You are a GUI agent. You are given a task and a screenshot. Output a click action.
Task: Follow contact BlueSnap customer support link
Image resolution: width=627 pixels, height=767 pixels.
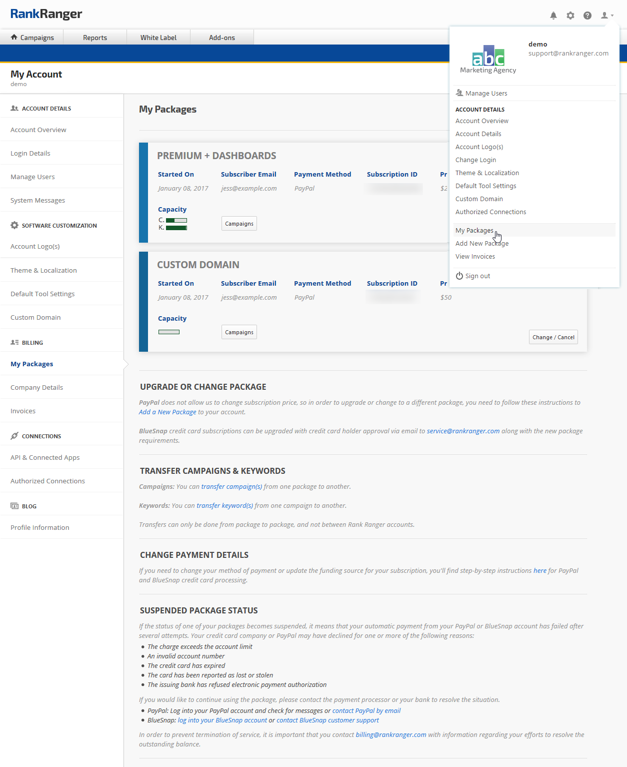(327, 720)
